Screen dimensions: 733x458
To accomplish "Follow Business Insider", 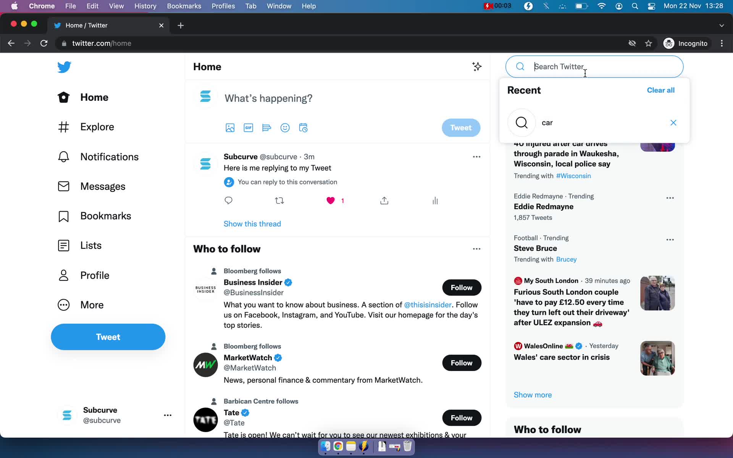I will pos(462,287).
